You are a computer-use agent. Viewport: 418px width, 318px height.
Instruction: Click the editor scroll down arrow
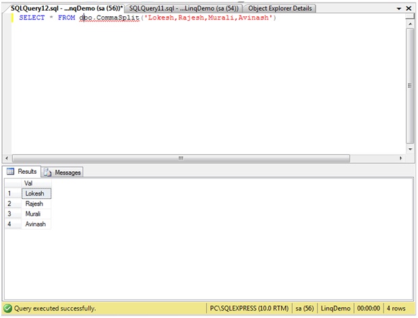click(410, 149)
